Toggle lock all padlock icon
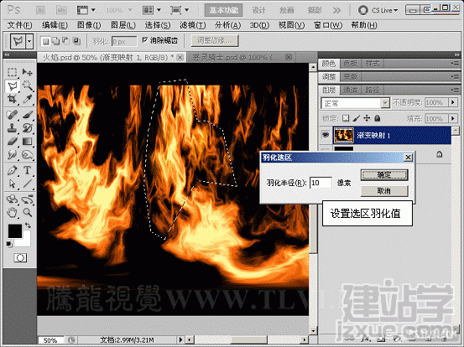The width and height of the screenshot is (464, 347). [377, 118]
